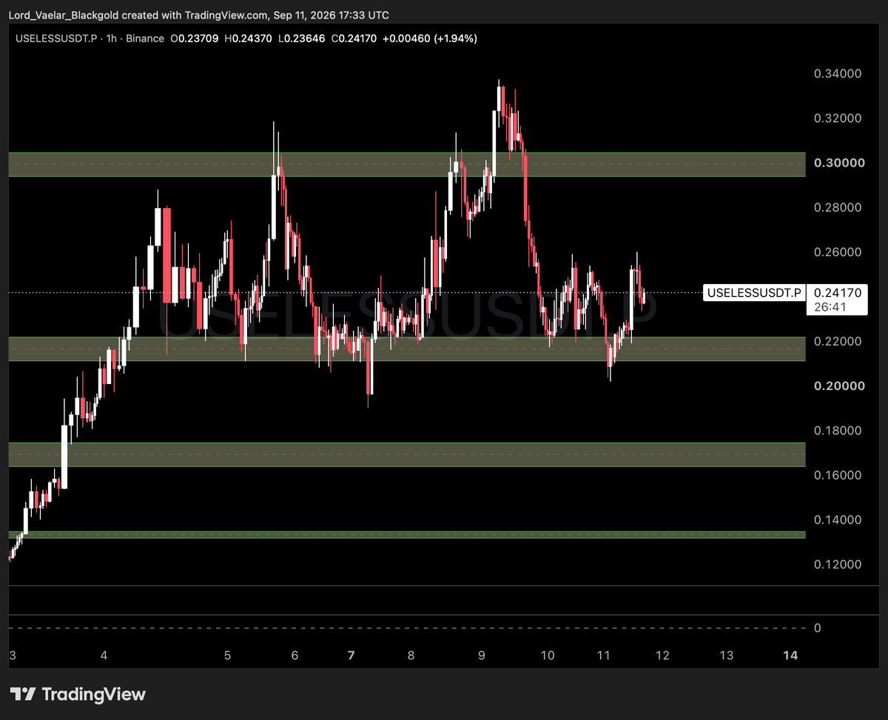Select the open value O0.23709
This screenshot has width=888, height=720.
tap(195, 38)
